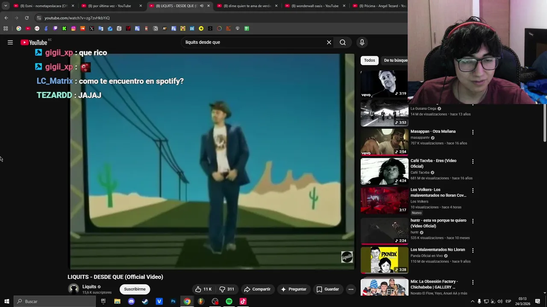Select the 'De tu búsqueda' filter chip
Screen dimensions: 547x307
pos(395,60)
